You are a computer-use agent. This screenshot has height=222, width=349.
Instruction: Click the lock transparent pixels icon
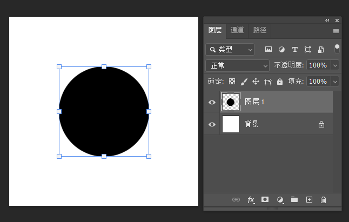coord(232,82)
